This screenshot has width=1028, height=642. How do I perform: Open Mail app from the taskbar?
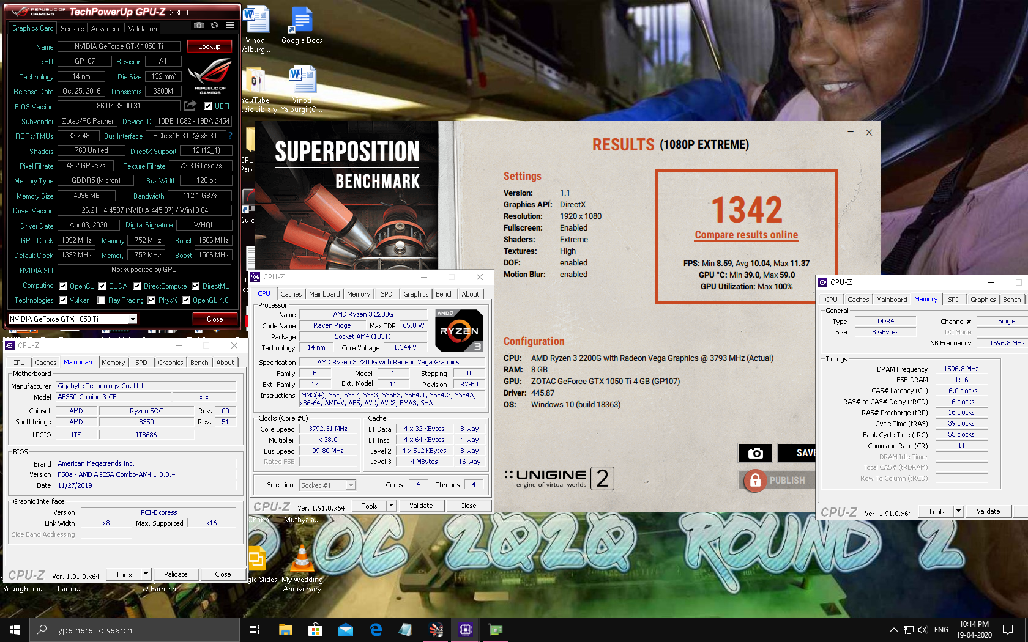[x=345, y=630]
